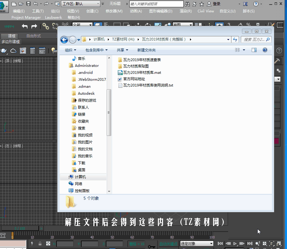The image size is (287, 249).
Task: Open the Civil View menu
Action: click(x=206, y=11)
